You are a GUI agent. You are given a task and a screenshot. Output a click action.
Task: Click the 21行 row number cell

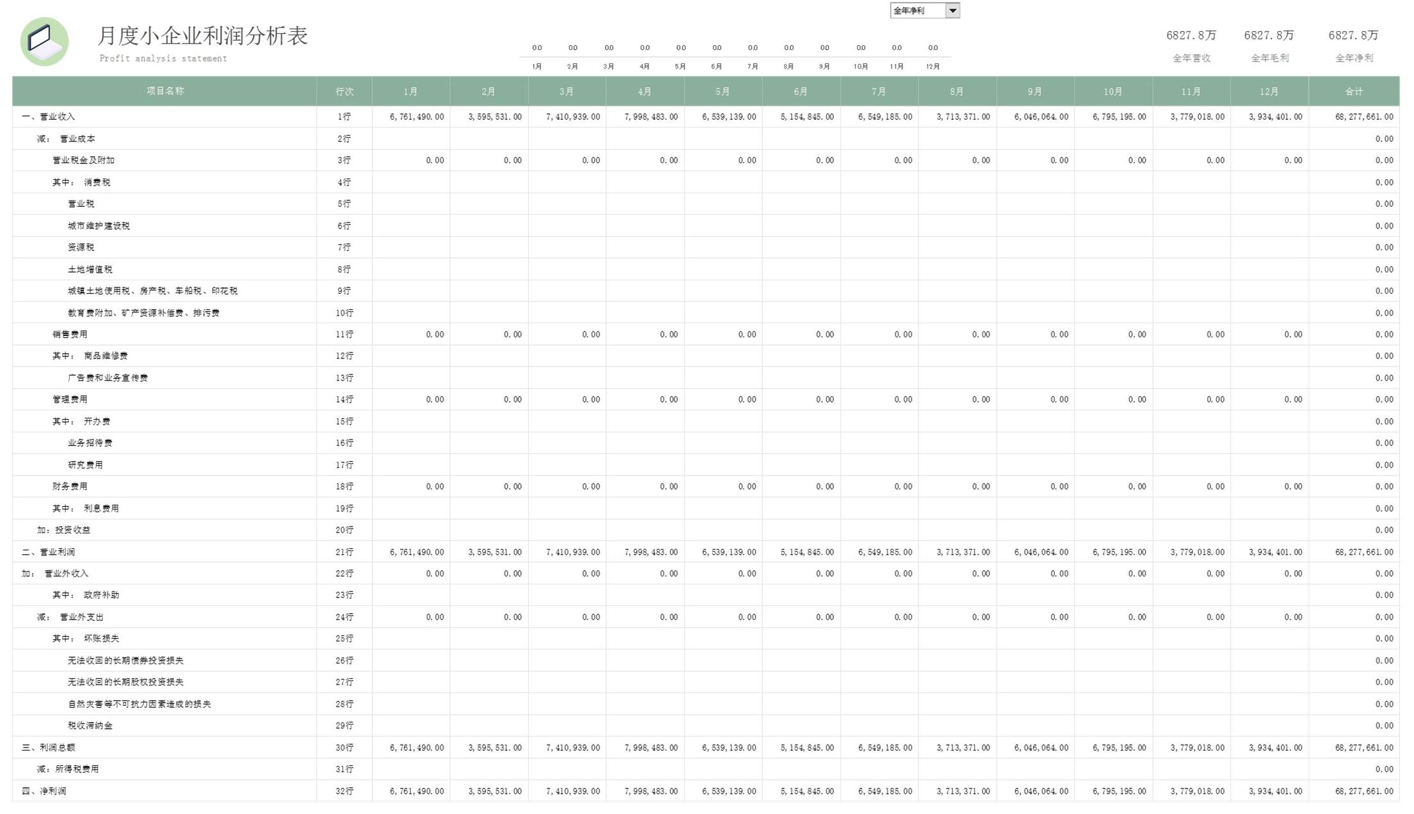pos(344,552)
